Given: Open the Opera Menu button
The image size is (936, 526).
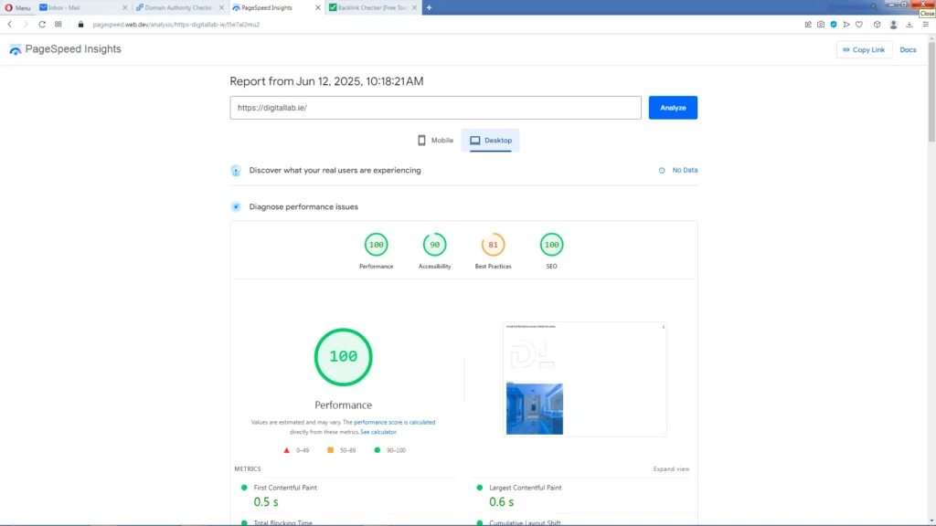Looking at the screenshot, I should pyautogui.click(x=17, y=7).
